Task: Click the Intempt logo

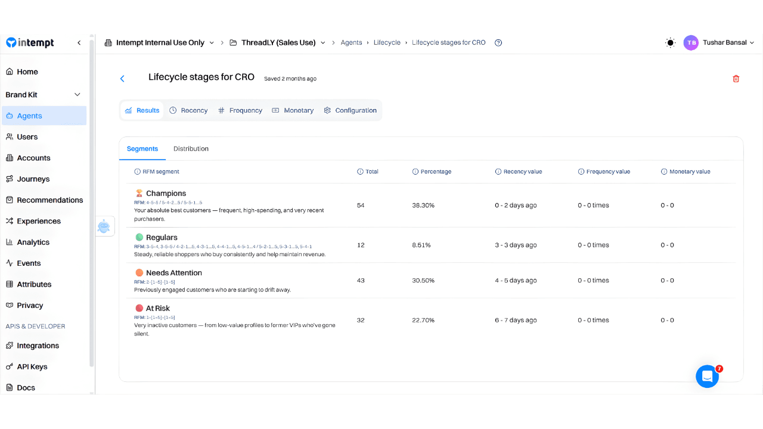Action: click(x=30, y=43)
